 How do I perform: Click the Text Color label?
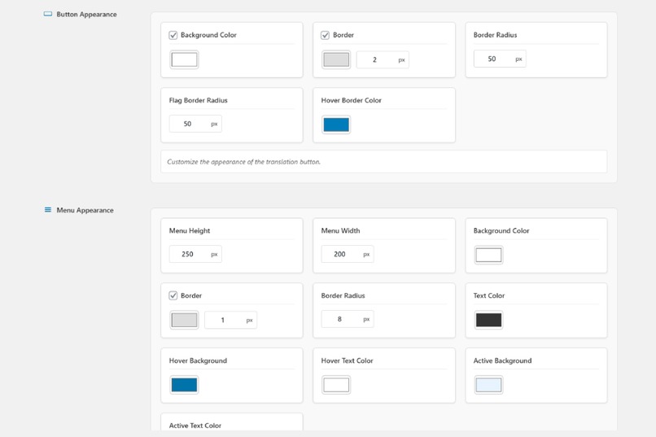coord(489,295)
